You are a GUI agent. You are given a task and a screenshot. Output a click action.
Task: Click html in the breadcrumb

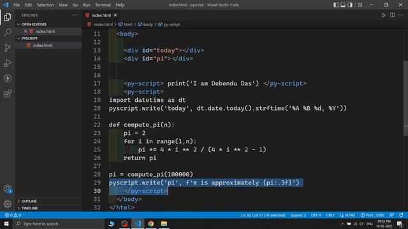click(x=127, y=24)
